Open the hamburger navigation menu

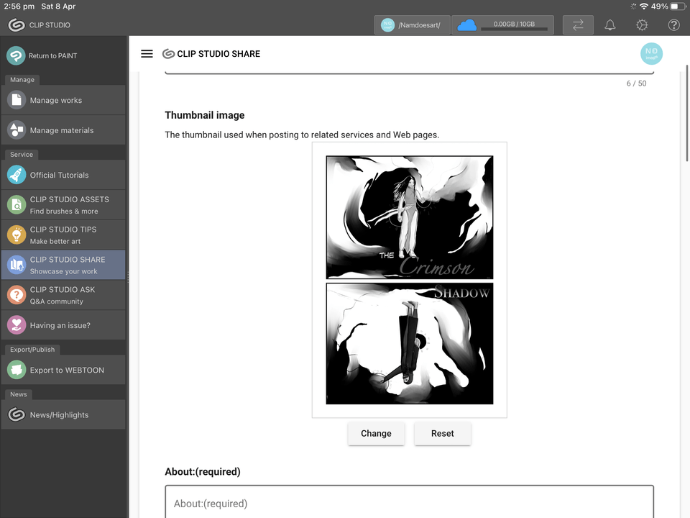[x=147, y=53]
